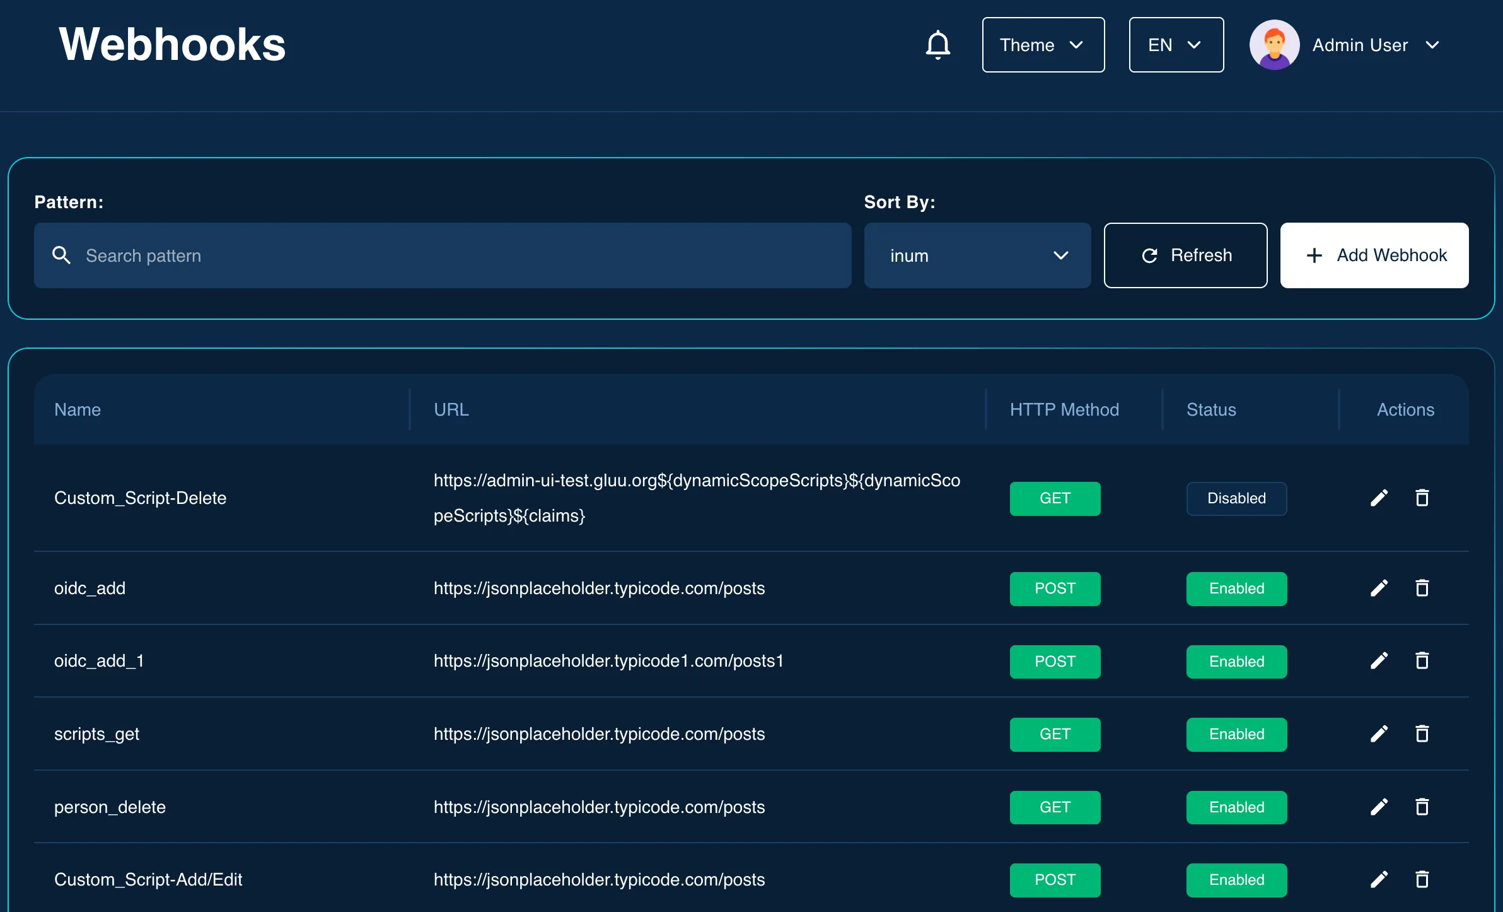1503x912 pixels.
Task: Delete the Custom_Script-Add/Edit webhook
Action: point(1422,880)
